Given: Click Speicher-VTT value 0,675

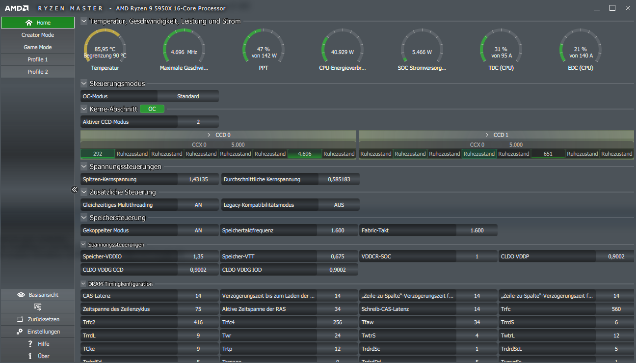Looking at the screenshot, I should click(338, 256).
